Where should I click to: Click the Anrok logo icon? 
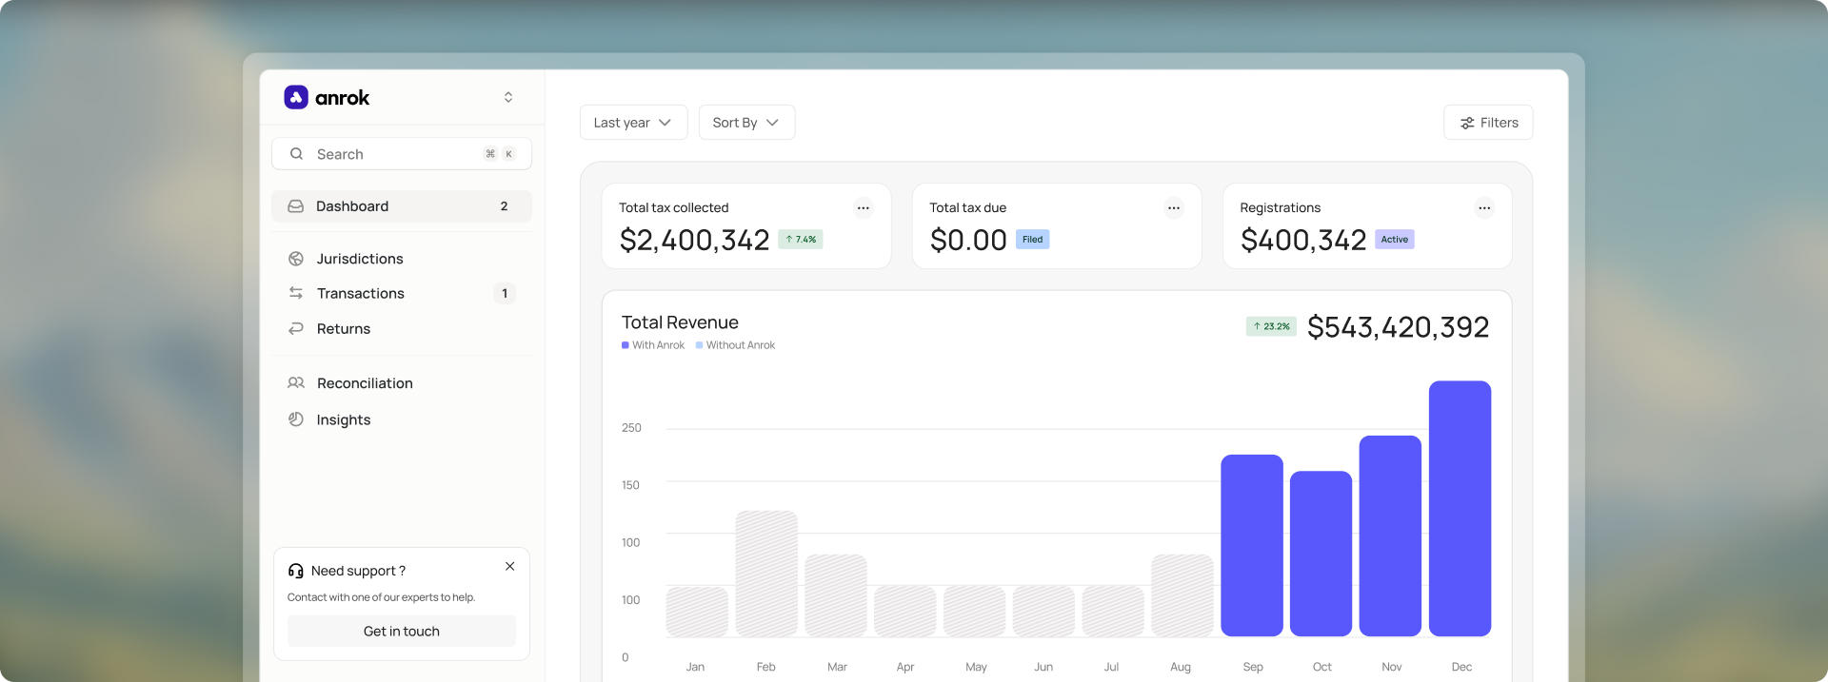(296, 97)
